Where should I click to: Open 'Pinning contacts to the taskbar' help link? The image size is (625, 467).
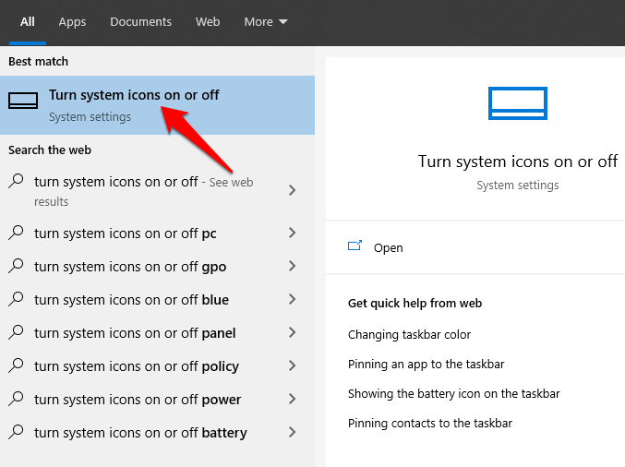coord(429,424)
